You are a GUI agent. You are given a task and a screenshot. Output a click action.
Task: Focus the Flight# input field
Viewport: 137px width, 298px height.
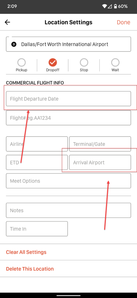click(68, 118)
